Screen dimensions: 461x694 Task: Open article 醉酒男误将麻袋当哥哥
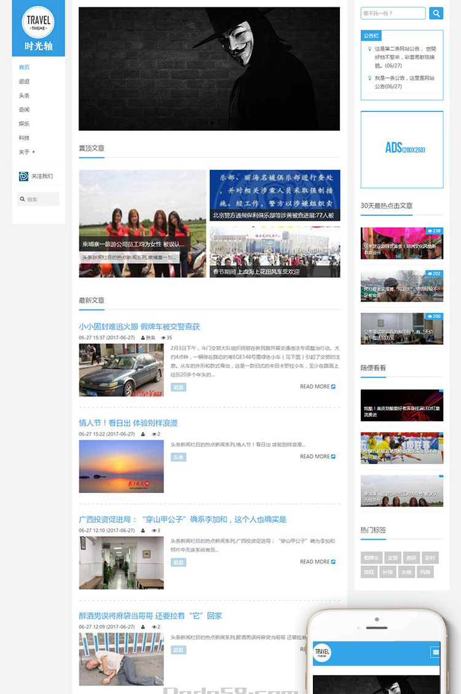click(x=151, y=616)
